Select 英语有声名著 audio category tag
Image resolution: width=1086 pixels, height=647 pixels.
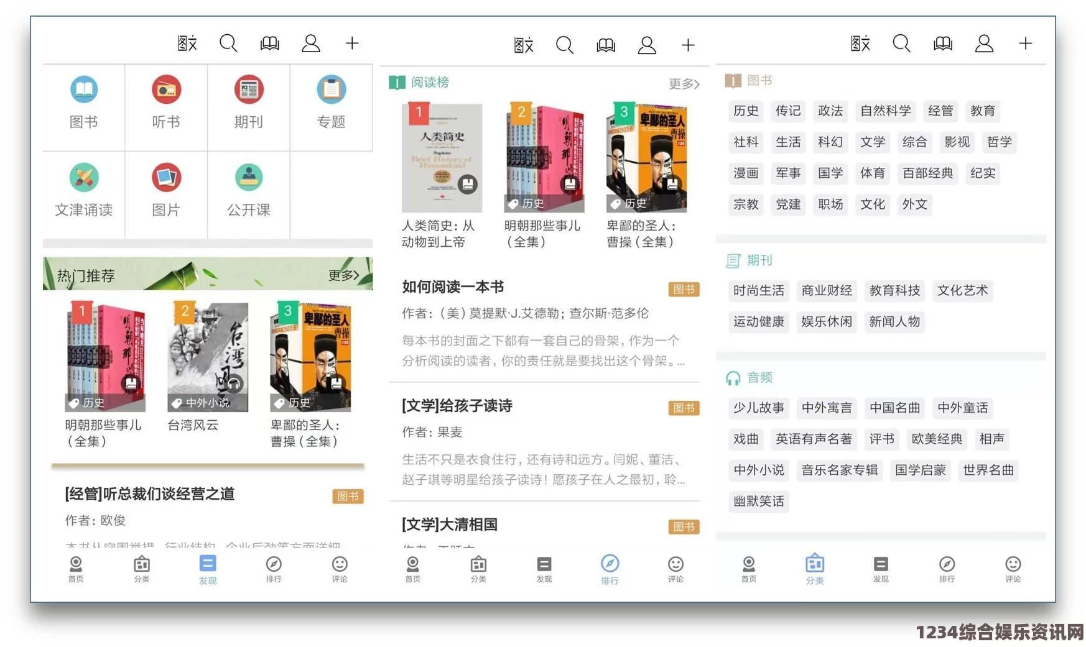click(x=814, y=439)
